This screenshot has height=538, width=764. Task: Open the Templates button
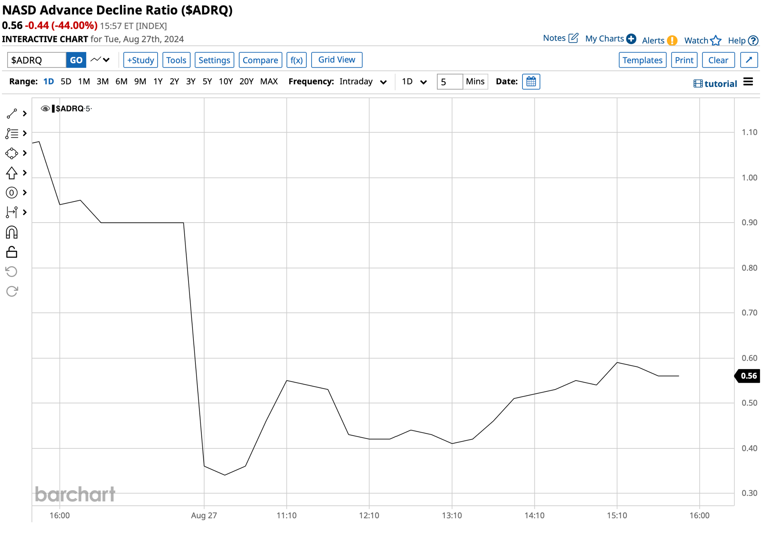(x=642, y=60)
